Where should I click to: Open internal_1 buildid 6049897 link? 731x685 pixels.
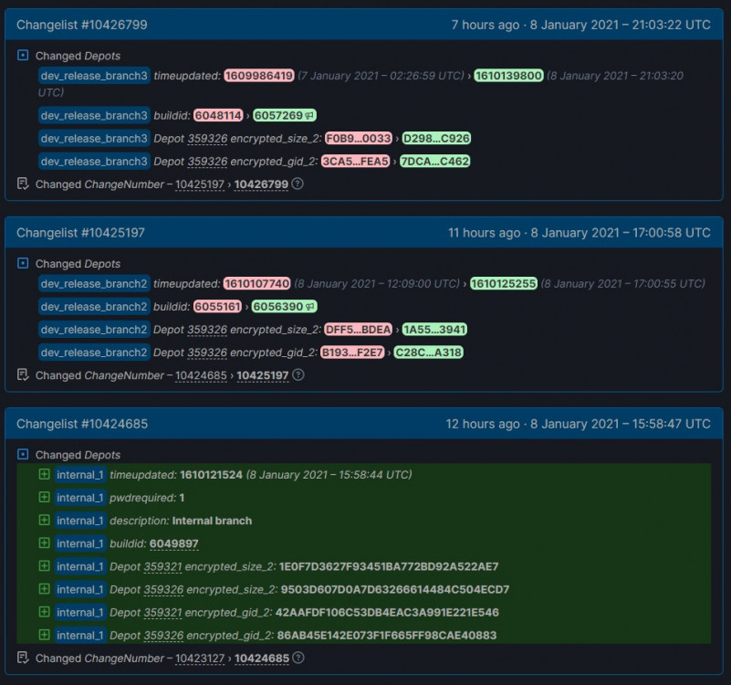tap(174, 543)
